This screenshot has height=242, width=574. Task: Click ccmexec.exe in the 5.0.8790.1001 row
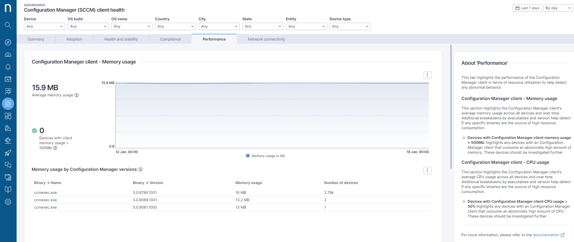click(x=46, y=193)
